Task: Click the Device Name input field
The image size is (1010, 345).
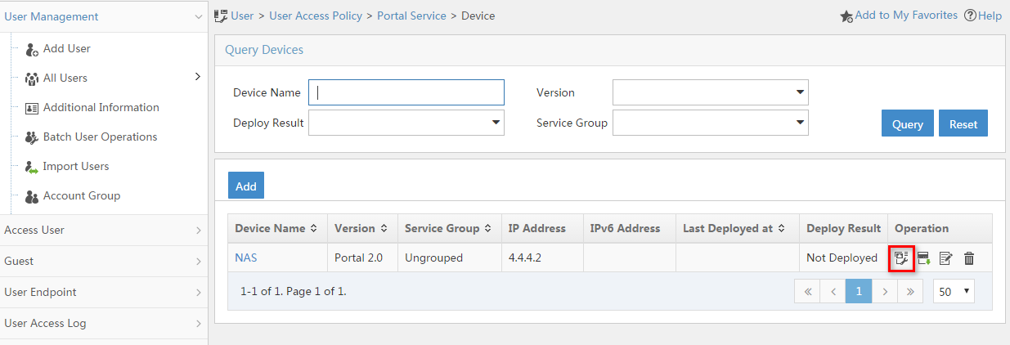Action: (x=406, y=92)
